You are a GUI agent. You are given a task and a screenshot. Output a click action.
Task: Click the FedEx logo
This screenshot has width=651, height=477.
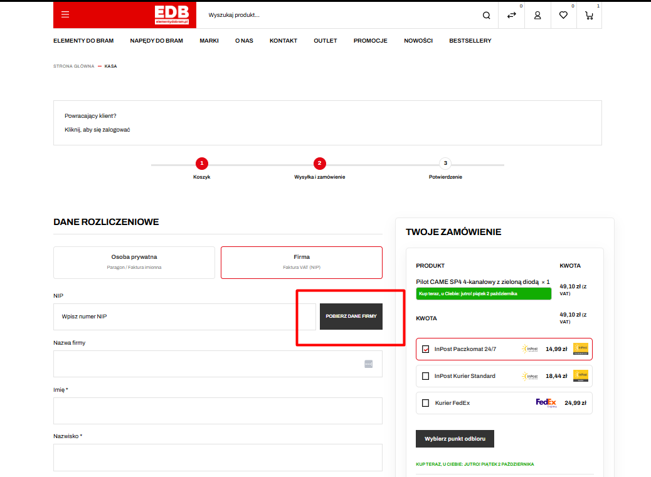(546, 403)
